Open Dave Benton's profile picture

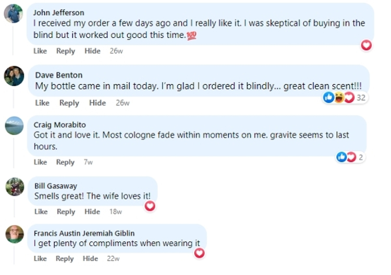tap(14, 76)
